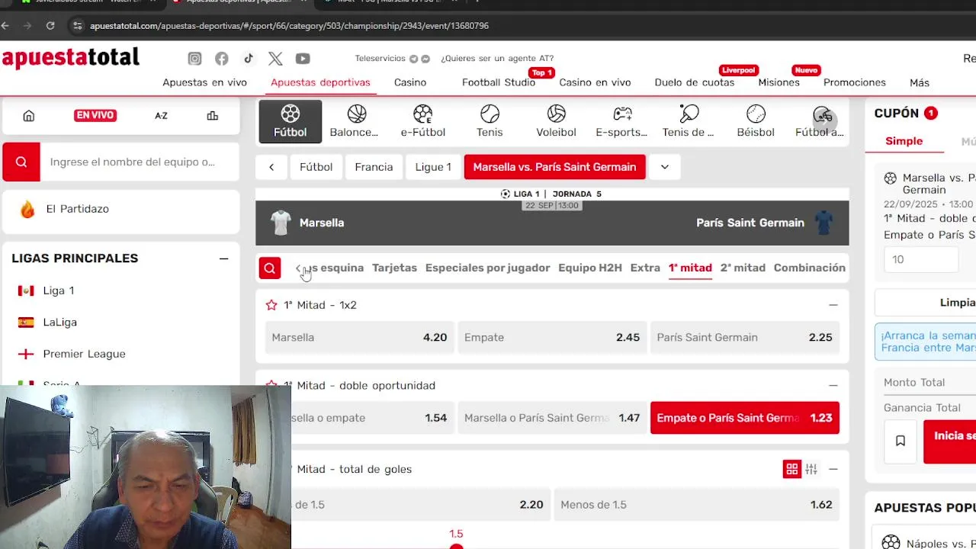The width and height of the screenshot is (976, 549).
Task: Click the apuestatotal logo
Action: pos(71,58)
